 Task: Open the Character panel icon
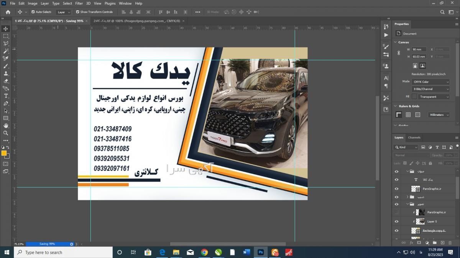pyautogui.click(x=386, y=78)
